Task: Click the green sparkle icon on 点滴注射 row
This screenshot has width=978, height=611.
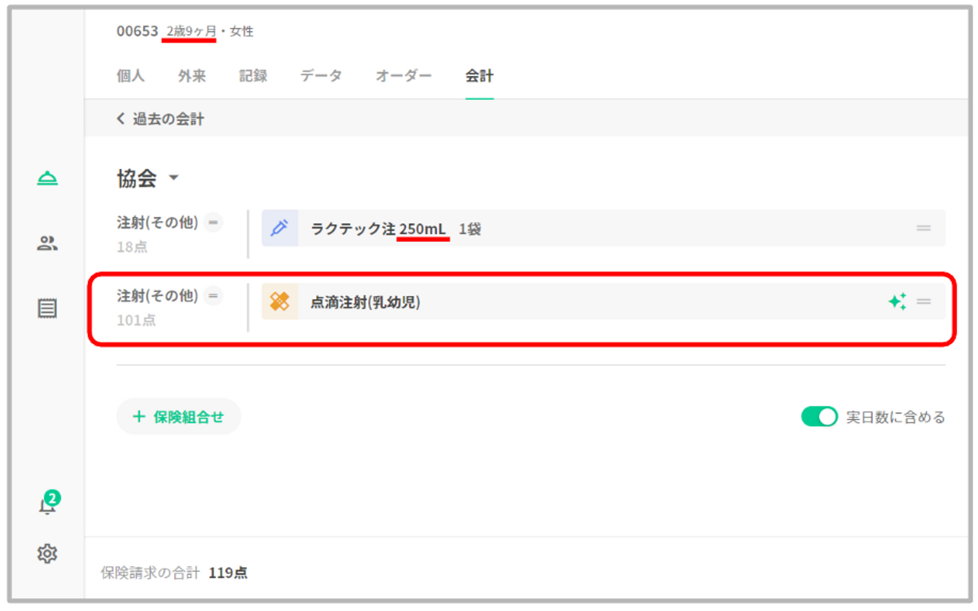Action: click(897, 301)
